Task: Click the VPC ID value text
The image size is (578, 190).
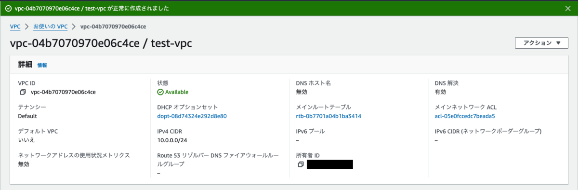Action: click(x=63, y=92)
